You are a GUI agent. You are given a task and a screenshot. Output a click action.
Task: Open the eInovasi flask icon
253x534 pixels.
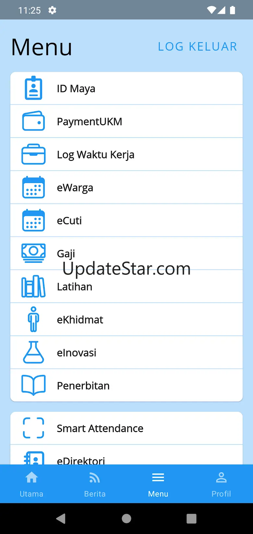(33, 352)
